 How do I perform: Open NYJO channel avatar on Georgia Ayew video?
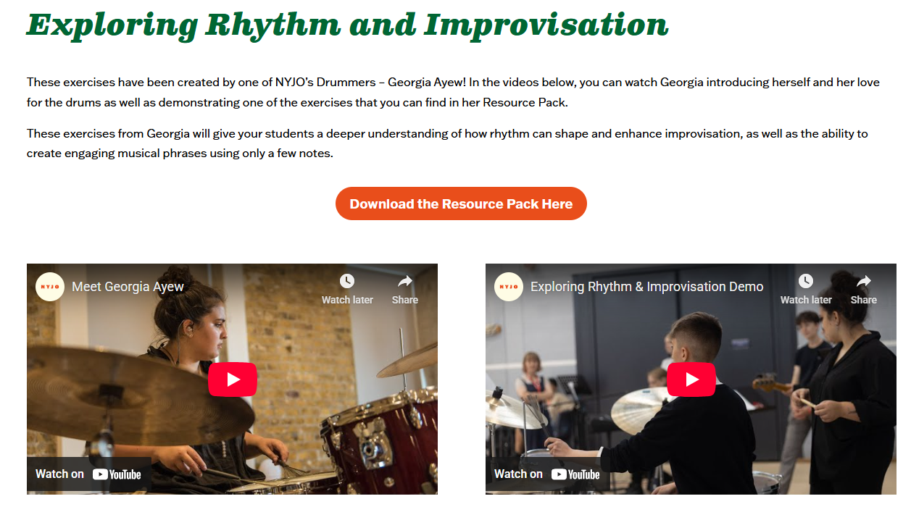click(x=50, y=287)
